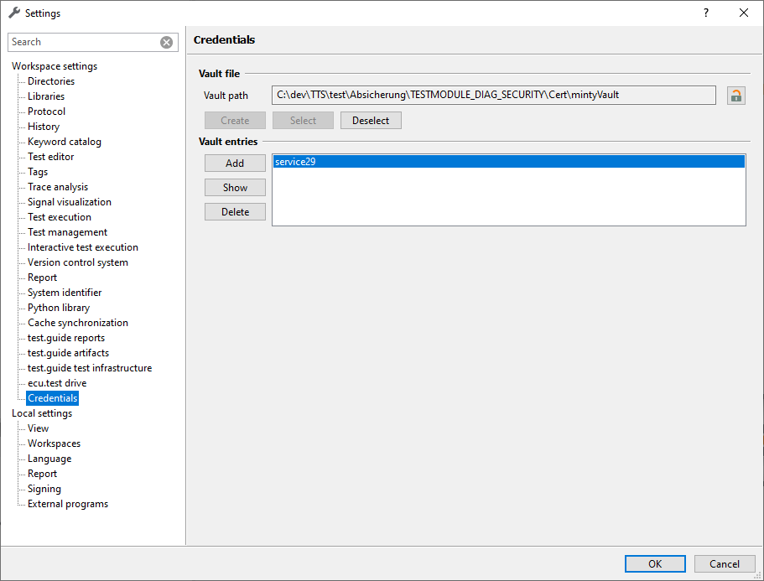Open System identifier settings

[65, 293]
